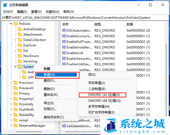Open the 新建(N) context menu entry
This screenshot has height=135, width=170.
pos(56,75)
